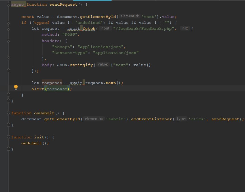Click 'const' keyword

(28, 17)
